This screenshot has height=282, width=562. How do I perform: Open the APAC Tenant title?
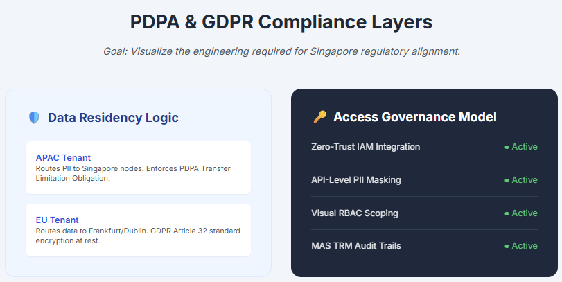pyautogui.click(x=63, y=158)
